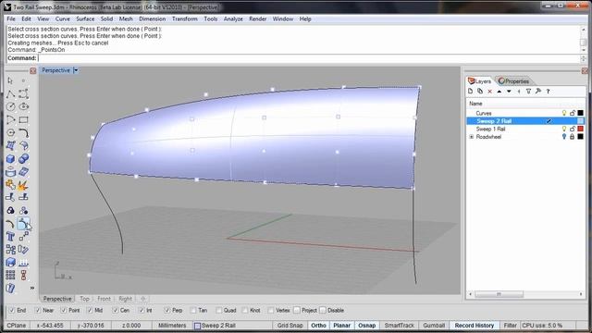Select the Surface from corner points tool

click(x=10, y=146)
